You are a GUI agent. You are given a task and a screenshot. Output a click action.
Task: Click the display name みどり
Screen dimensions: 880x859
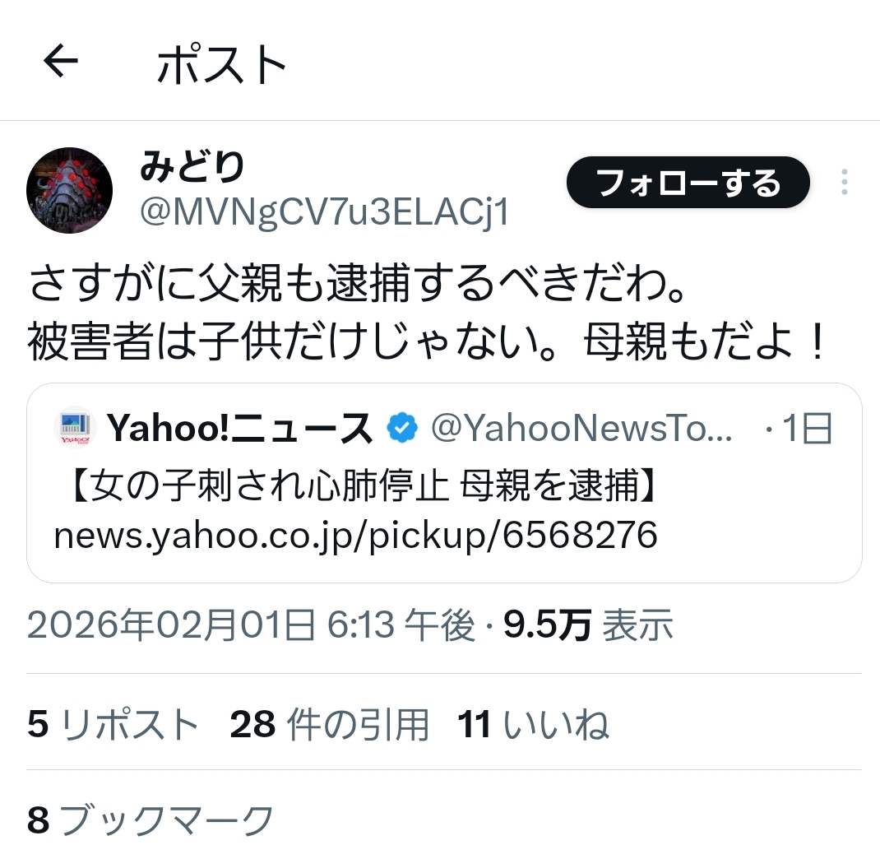pos(192,167)
